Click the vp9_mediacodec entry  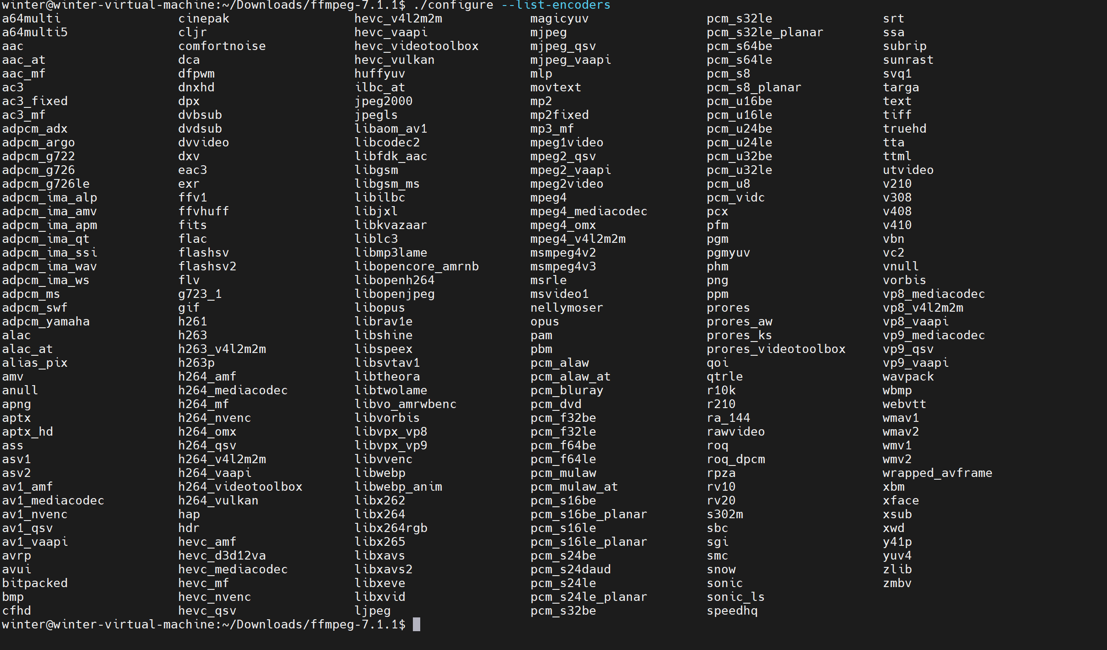(934, 335)
